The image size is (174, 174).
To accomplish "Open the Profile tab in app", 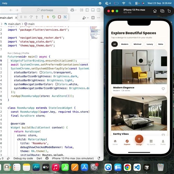I will pos(163,143).
